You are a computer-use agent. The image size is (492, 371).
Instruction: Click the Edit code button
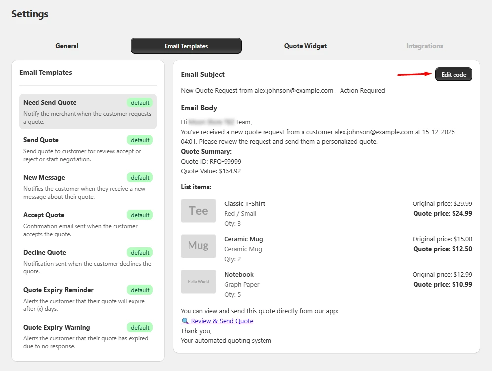click(x=453, y=74)
